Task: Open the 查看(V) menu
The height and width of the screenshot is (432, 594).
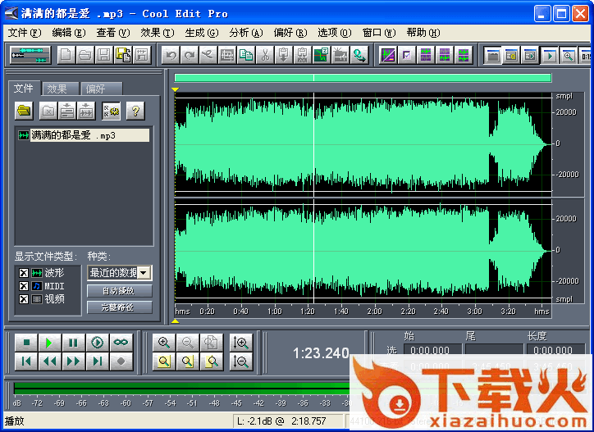Action: (x=113, y=33)
